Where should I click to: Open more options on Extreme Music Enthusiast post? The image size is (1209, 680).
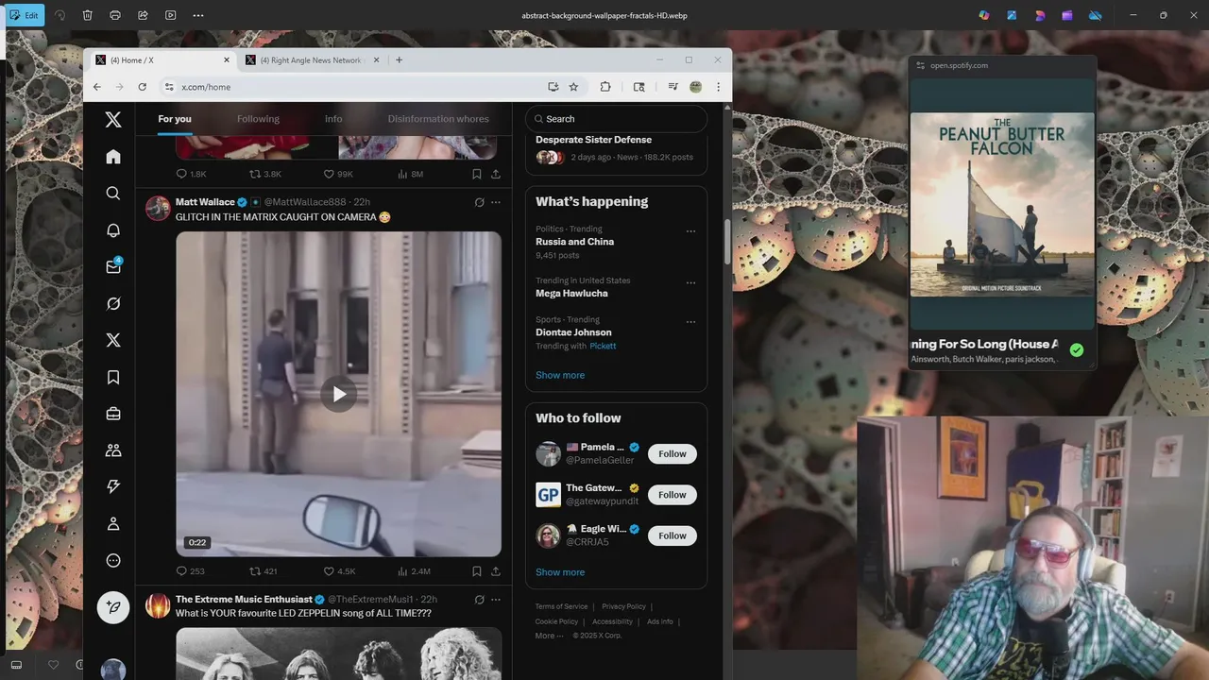click(496, 599)
